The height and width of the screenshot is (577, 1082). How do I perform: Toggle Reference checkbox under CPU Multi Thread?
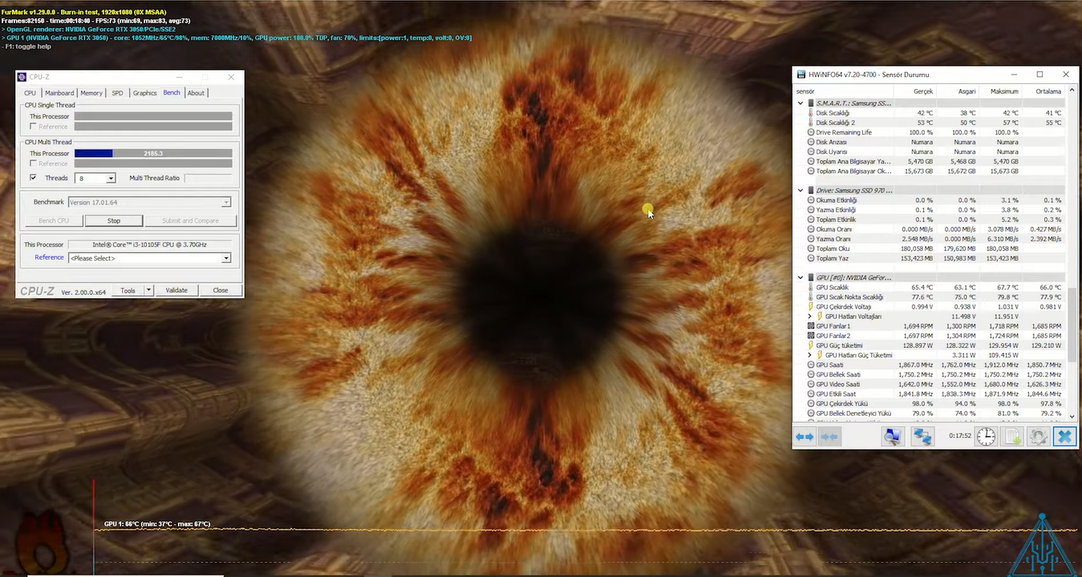33,163
